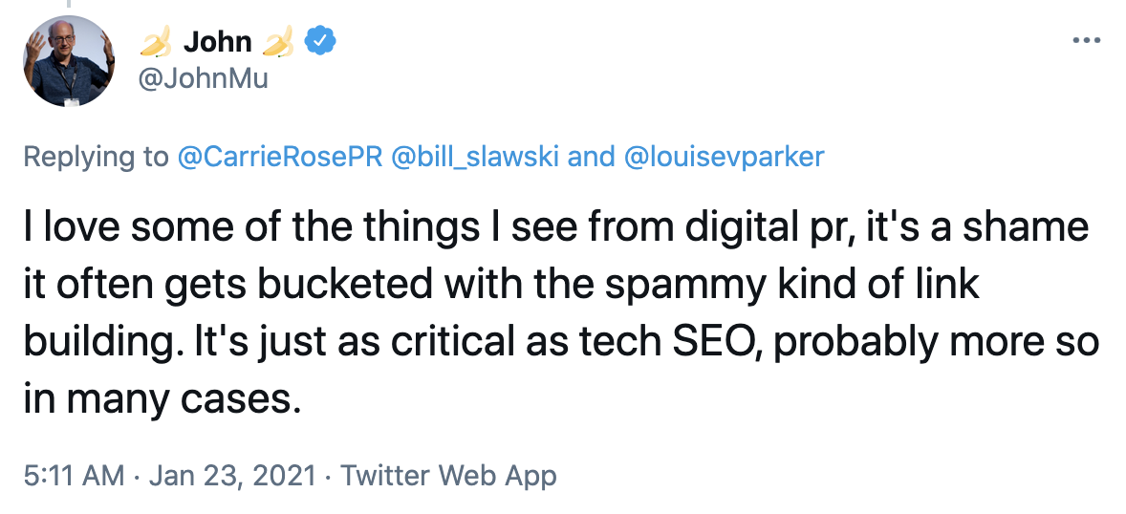Open the @louisevparker mention
The height and width of the screenshot is (514, 1126).
(725, 157)
